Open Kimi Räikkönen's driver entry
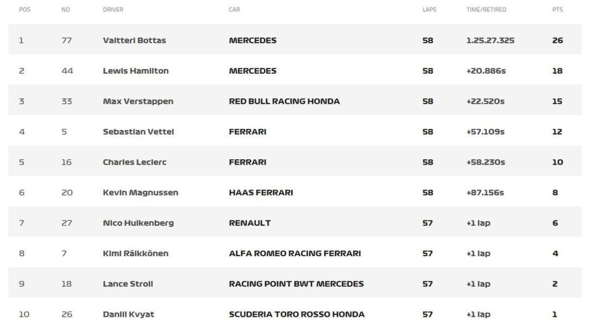 point(136,253)
